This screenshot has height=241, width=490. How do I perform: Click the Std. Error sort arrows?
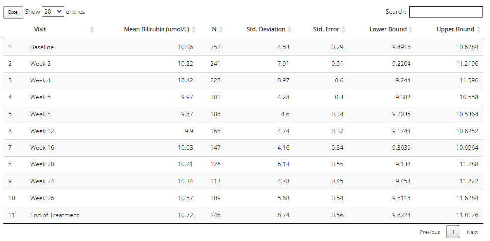coord(344,29)
